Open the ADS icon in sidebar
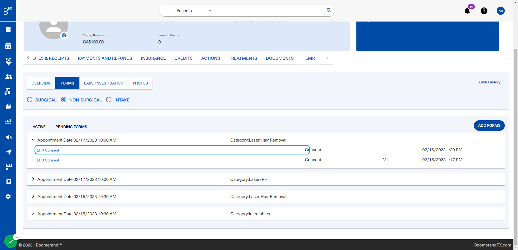Viewport: 518px width, 250px height. (9, 167)
